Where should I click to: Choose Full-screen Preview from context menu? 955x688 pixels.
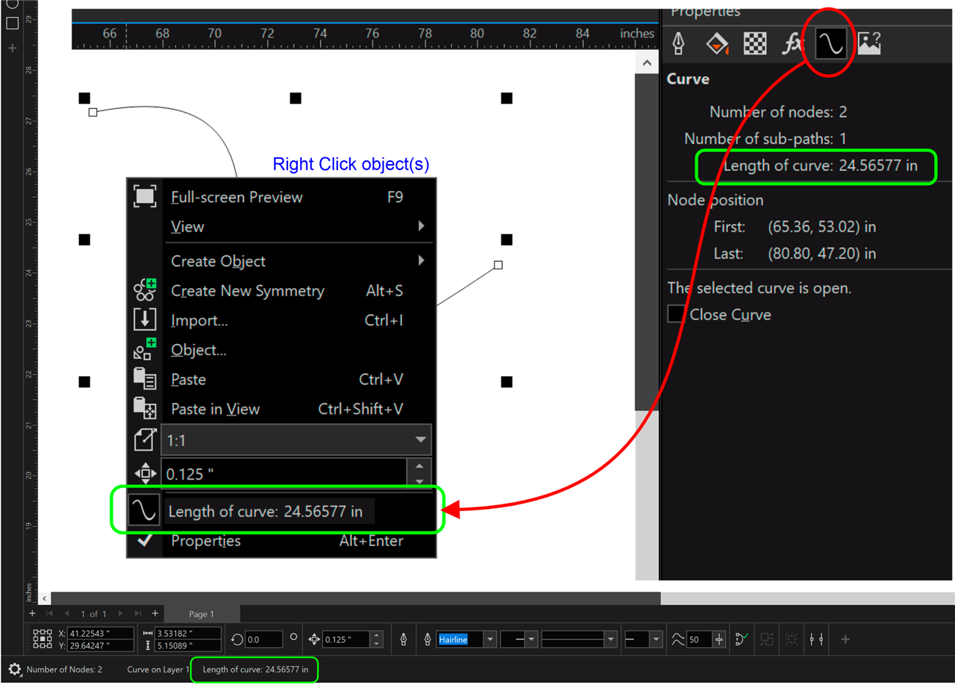click(x=283, y=197)
